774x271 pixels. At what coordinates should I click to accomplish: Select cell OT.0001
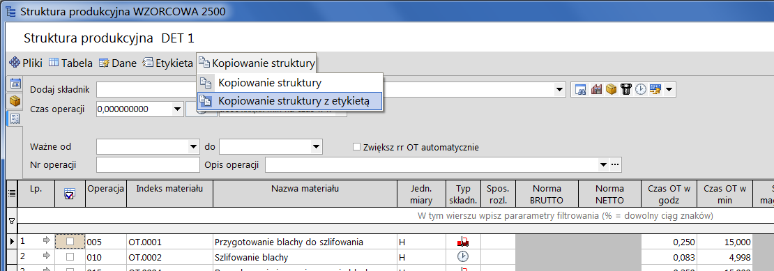[170, 242]
